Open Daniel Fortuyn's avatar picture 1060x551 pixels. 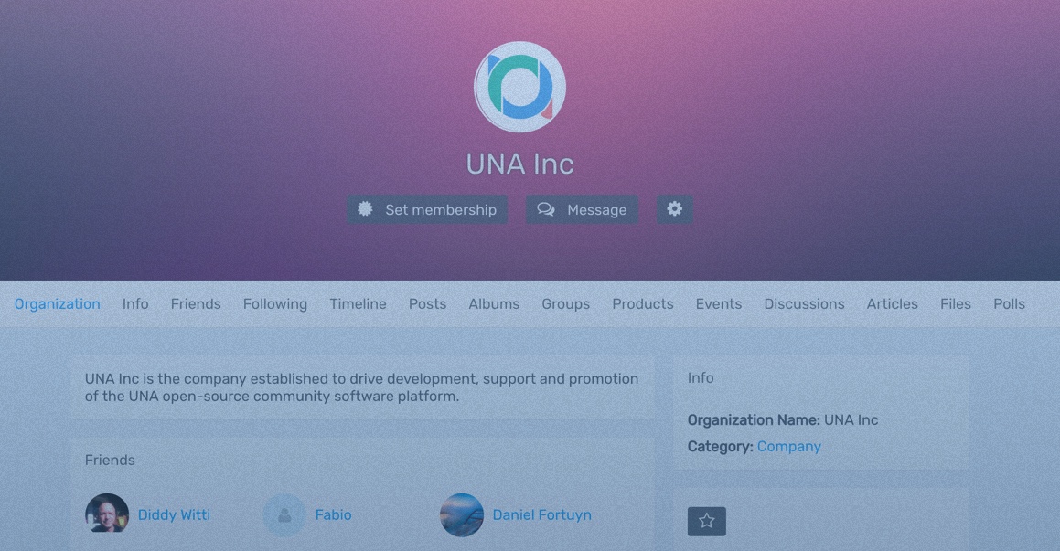click(462, 514)
